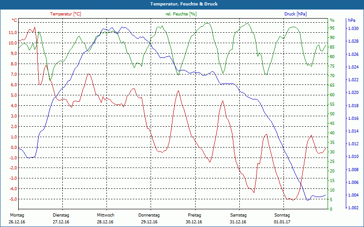Click the 'Donnerstag' day label
The width and height of the screenshot is (364, 227).
pyautogui.click(x=149, y=215)
